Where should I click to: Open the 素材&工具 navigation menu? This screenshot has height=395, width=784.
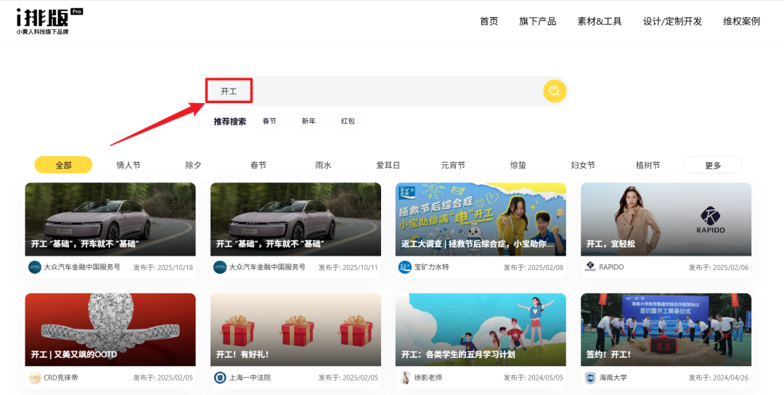600,21
